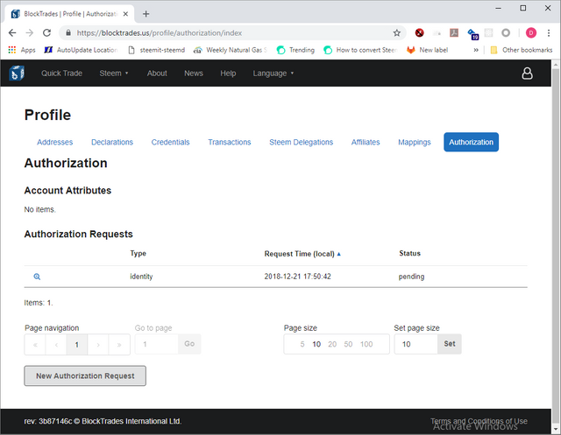Select page 1 in page navigation

[x=77, y=345]
